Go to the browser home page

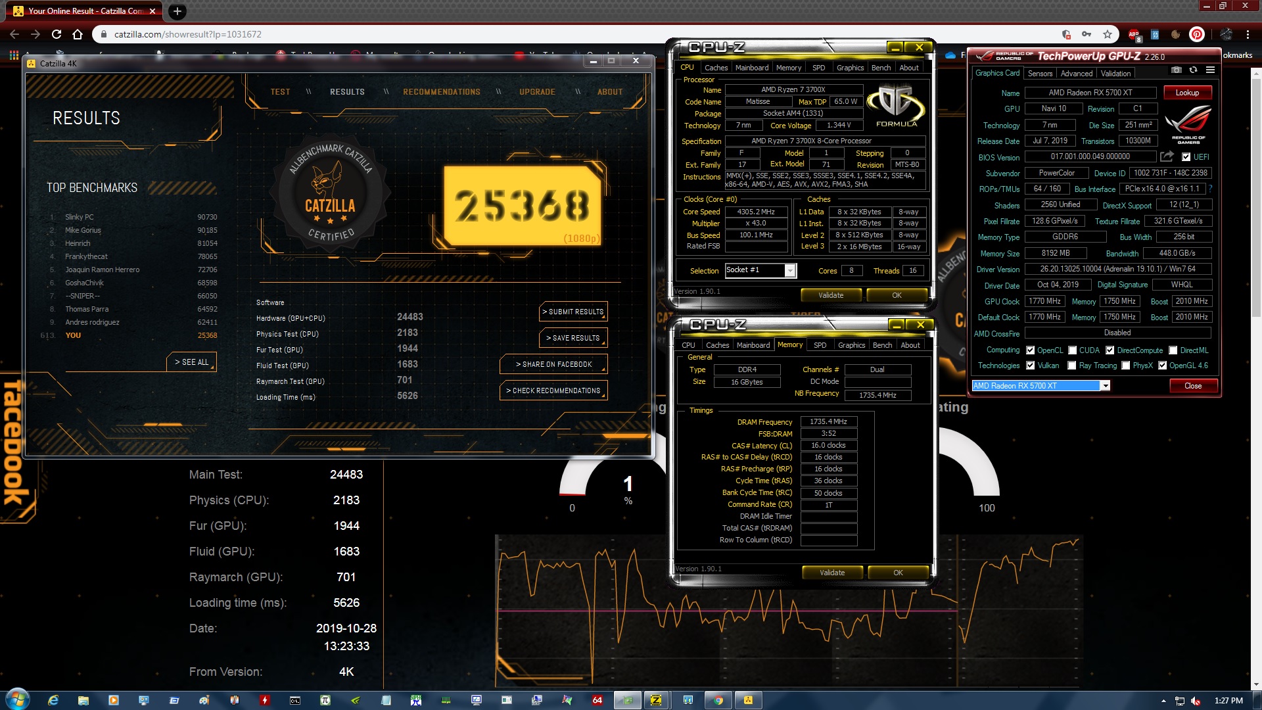(78, 34)
